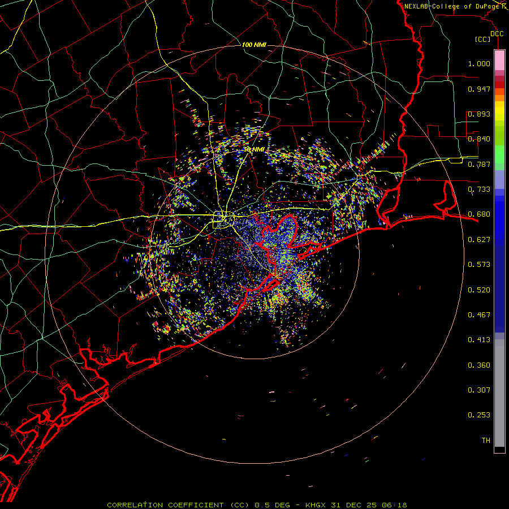Select the 0.947 scale value
The image size is (509, 509).
tap(479, 89)
